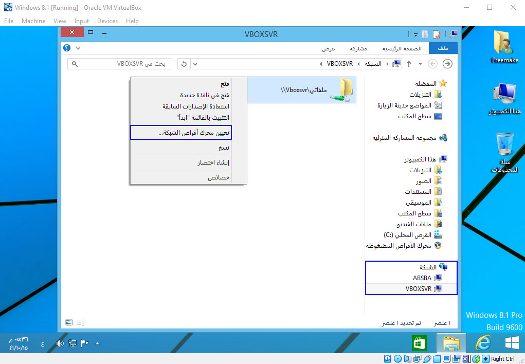Click the mouse integration icon in VirtualBox status bar
This screenshot has width=525, height=364.
pyautogui.click(x=476, y=359)
